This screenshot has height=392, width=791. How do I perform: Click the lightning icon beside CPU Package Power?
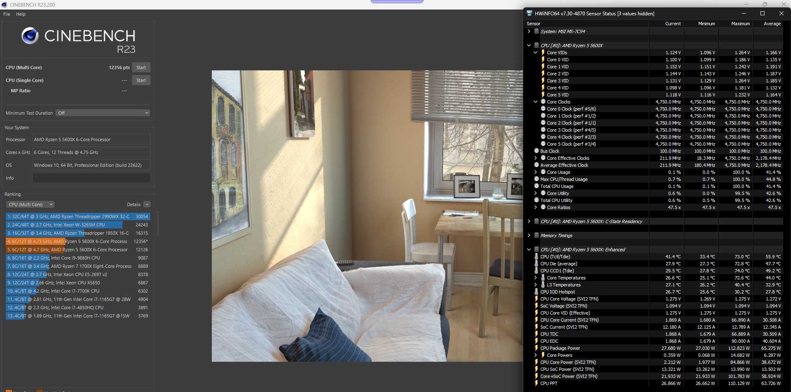[537, 348]
